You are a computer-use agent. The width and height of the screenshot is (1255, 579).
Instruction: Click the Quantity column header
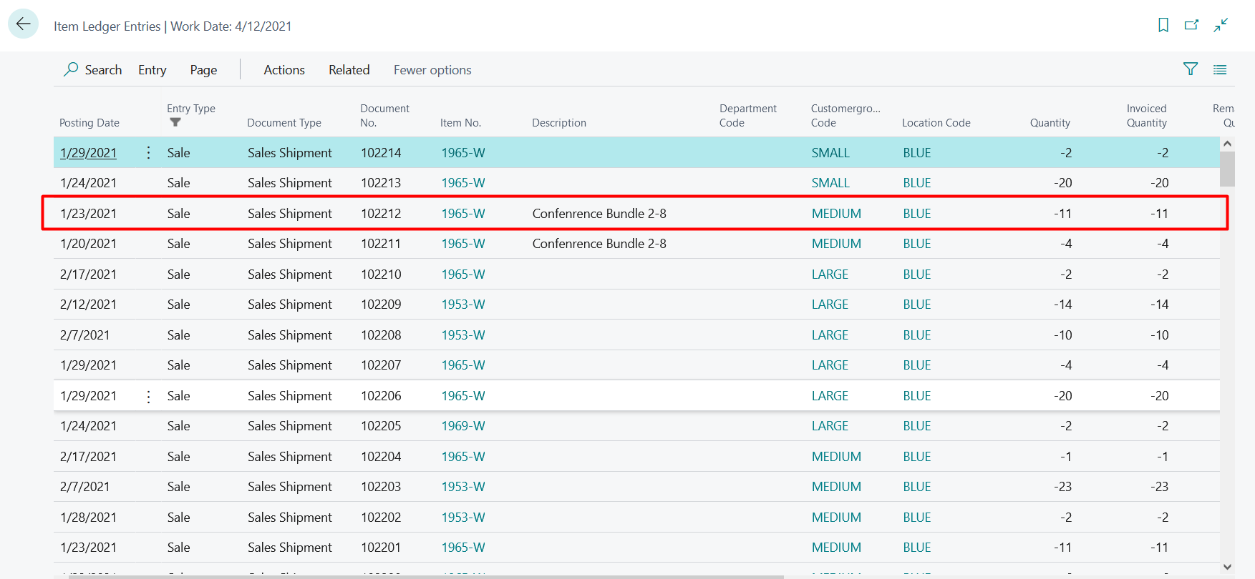[x=1050, y=123]
